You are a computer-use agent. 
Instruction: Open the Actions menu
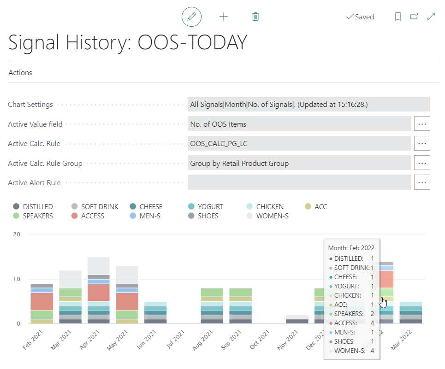(20, 73)
